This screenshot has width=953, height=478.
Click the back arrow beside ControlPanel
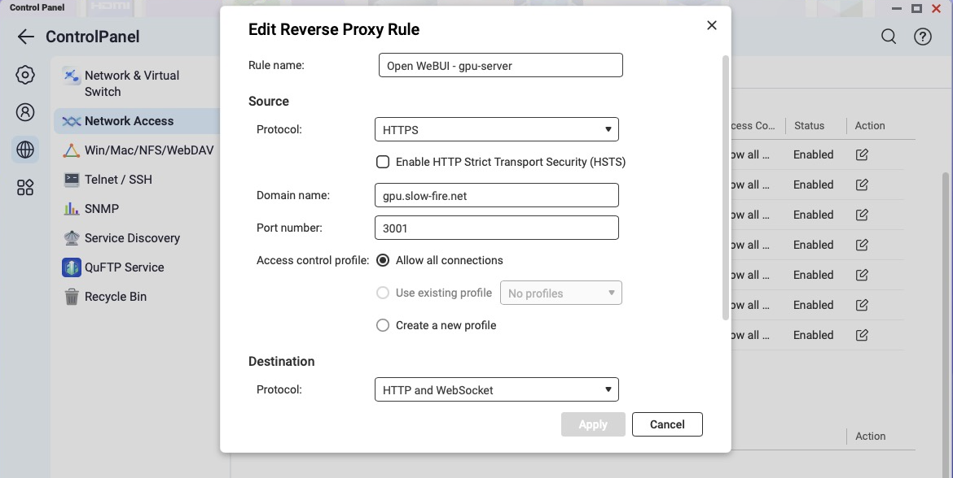coord(25,37)
